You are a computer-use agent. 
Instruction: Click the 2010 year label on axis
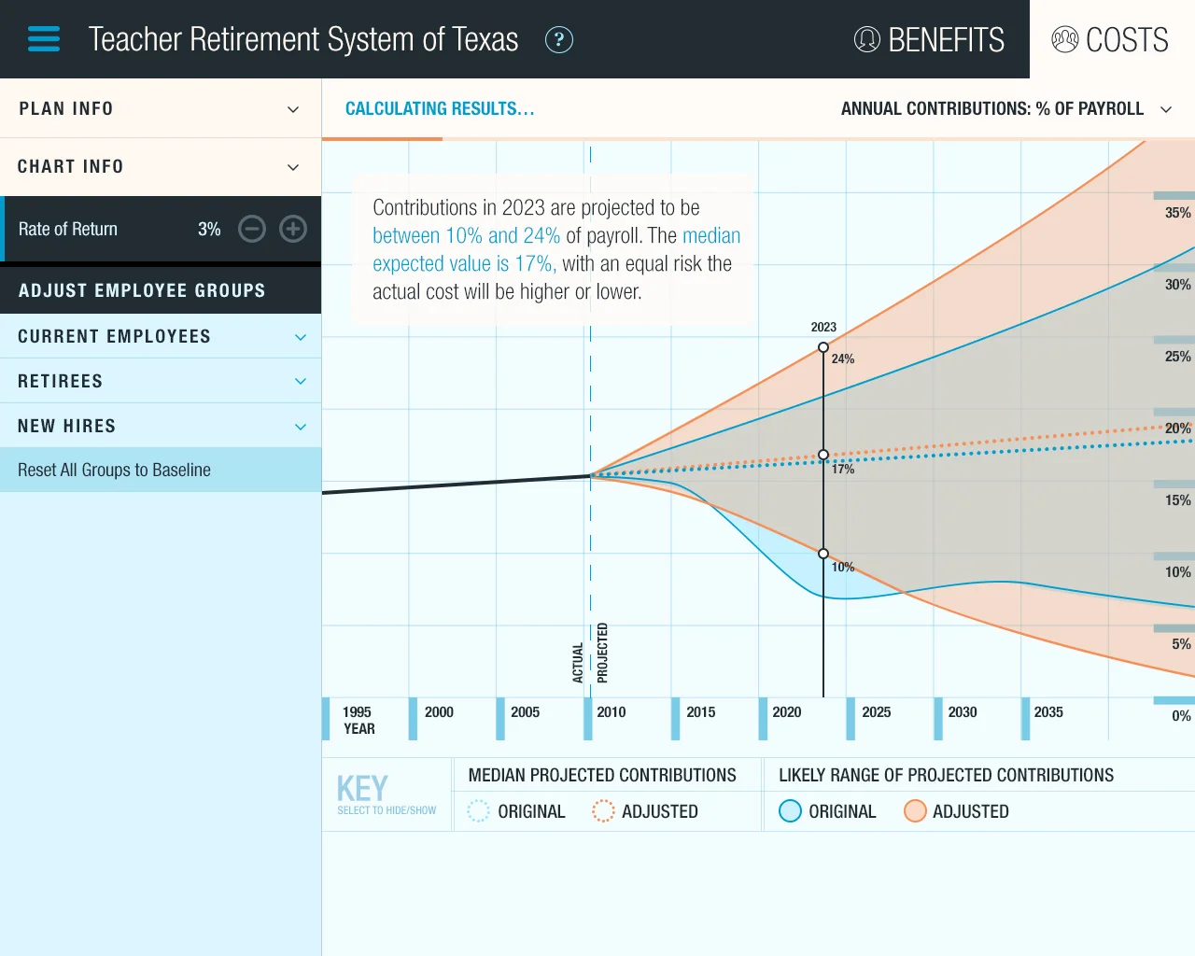point(612,711)
